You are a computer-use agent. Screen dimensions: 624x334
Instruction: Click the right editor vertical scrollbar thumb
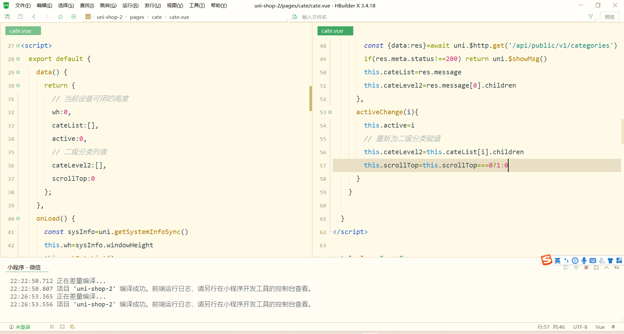[x=622, y=131]
